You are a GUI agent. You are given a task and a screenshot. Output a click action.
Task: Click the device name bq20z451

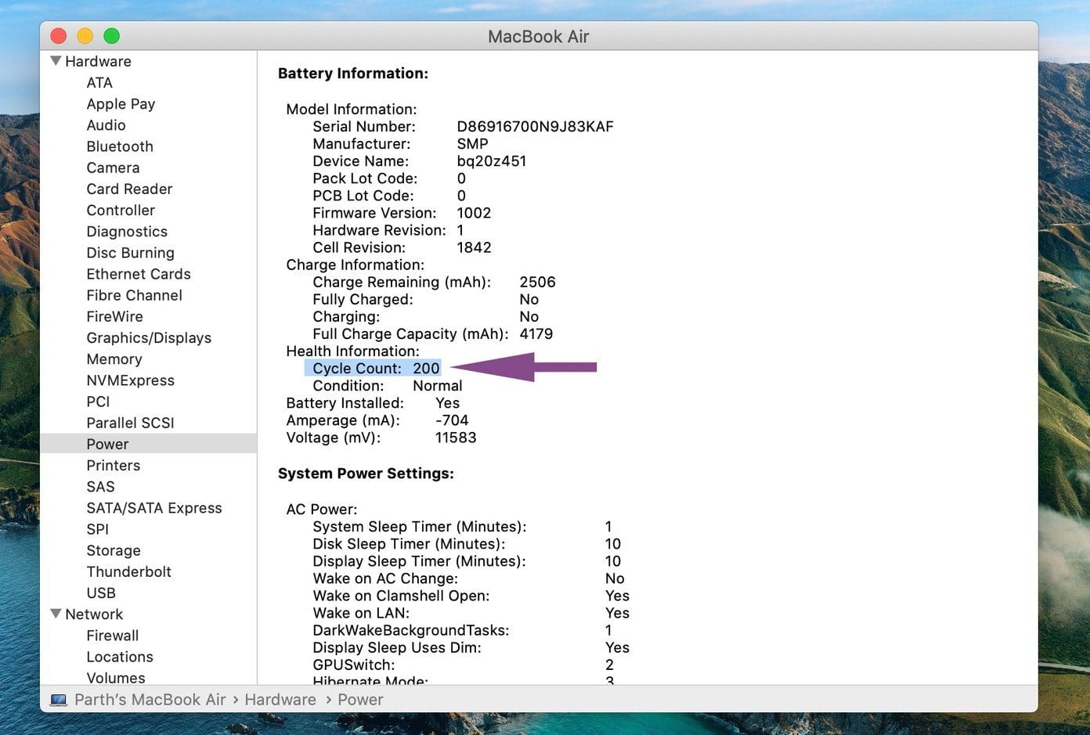[492, 161]
